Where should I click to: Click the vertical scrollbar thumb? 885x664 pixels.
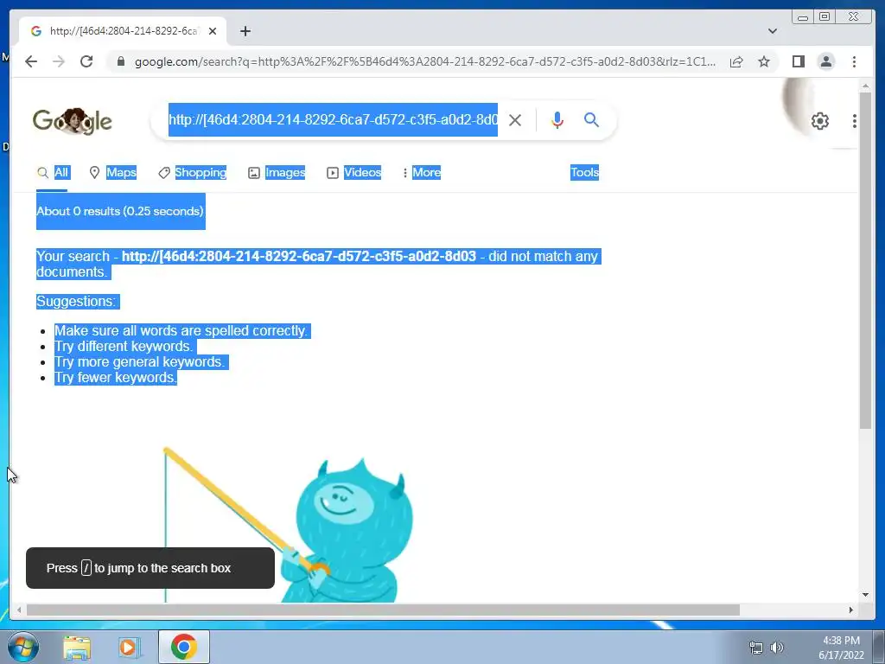pos(865,259)
